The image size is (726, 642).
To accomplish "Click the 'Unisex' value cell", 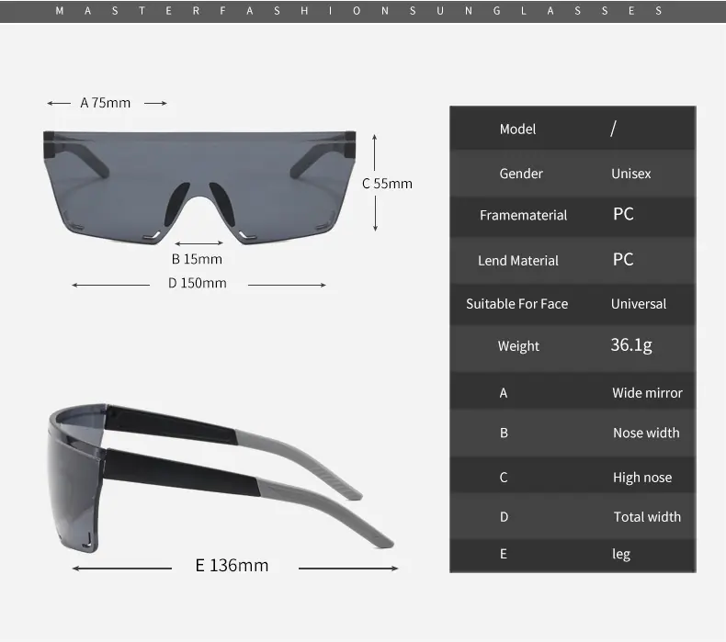I will coord(630,174).
